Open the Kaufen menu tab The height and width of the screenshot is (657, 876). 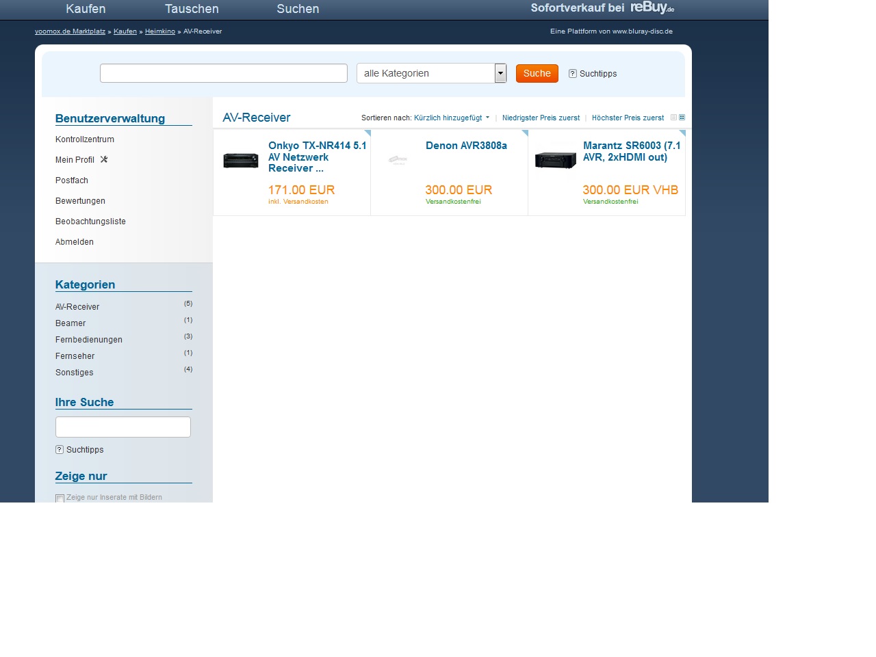coord(86,9)
